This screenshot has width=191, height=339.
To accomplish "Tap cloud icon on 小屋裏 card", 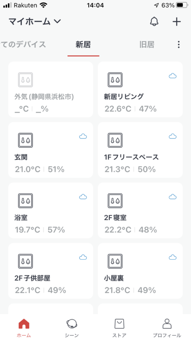I will pos(173,257).
